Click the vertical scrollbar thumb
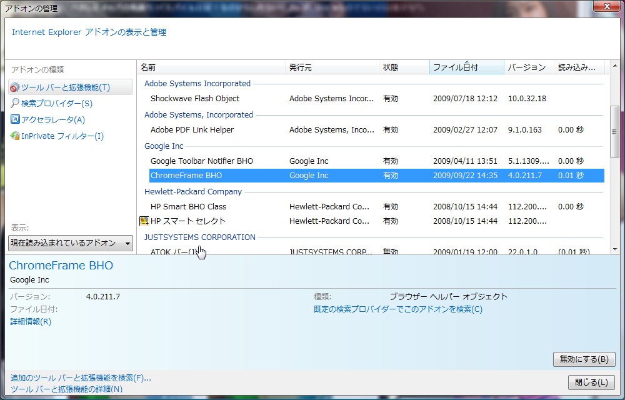This screenshot has height=400, width=625. coord(614,131)
